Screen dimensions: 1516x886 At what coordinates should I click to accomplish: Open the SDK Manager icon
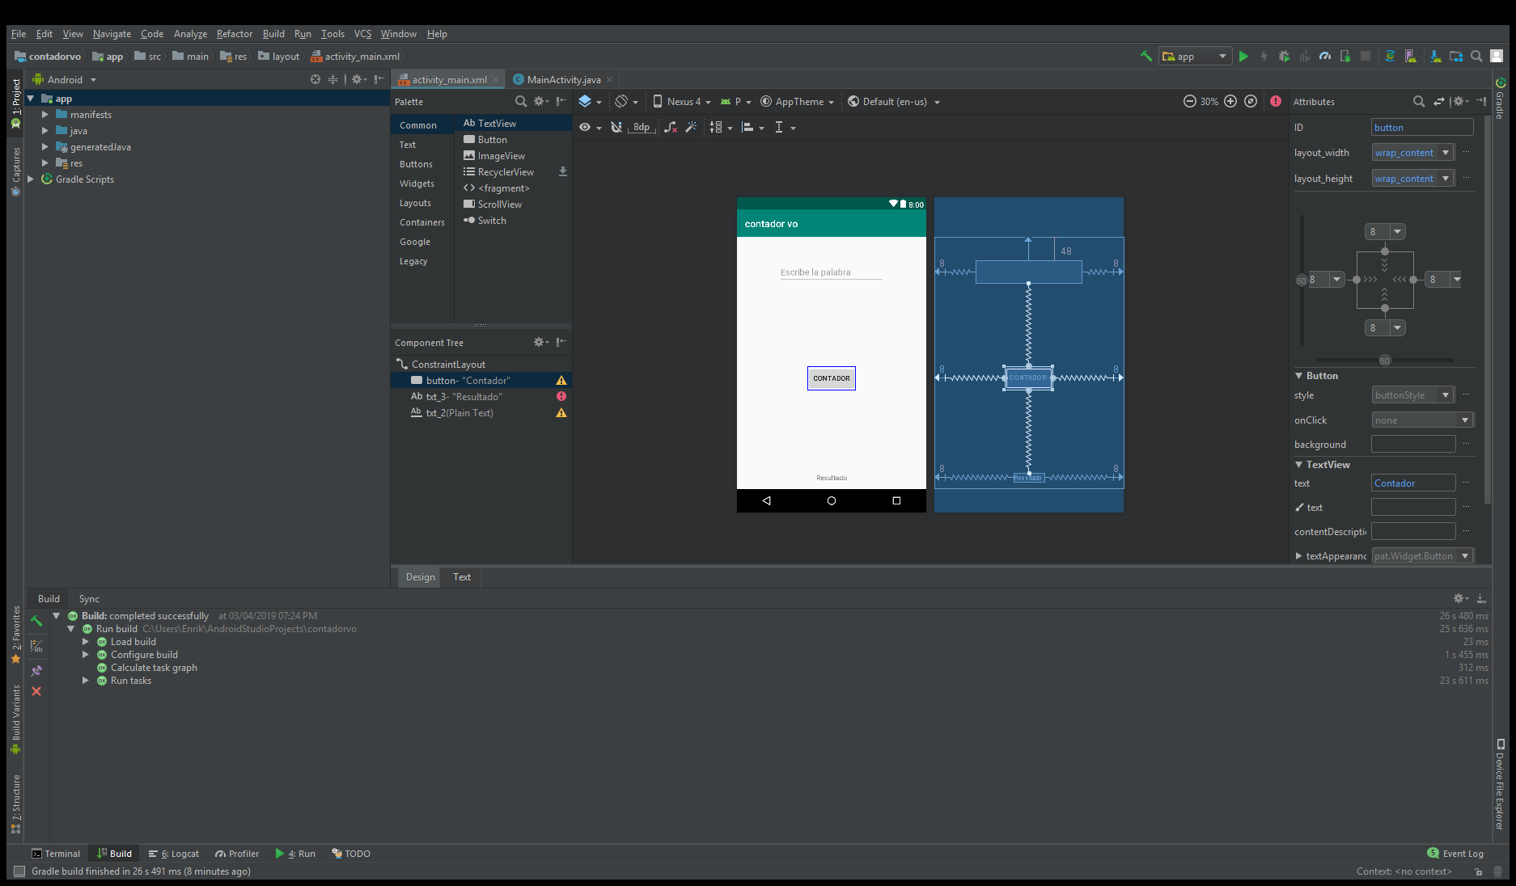1435,56
